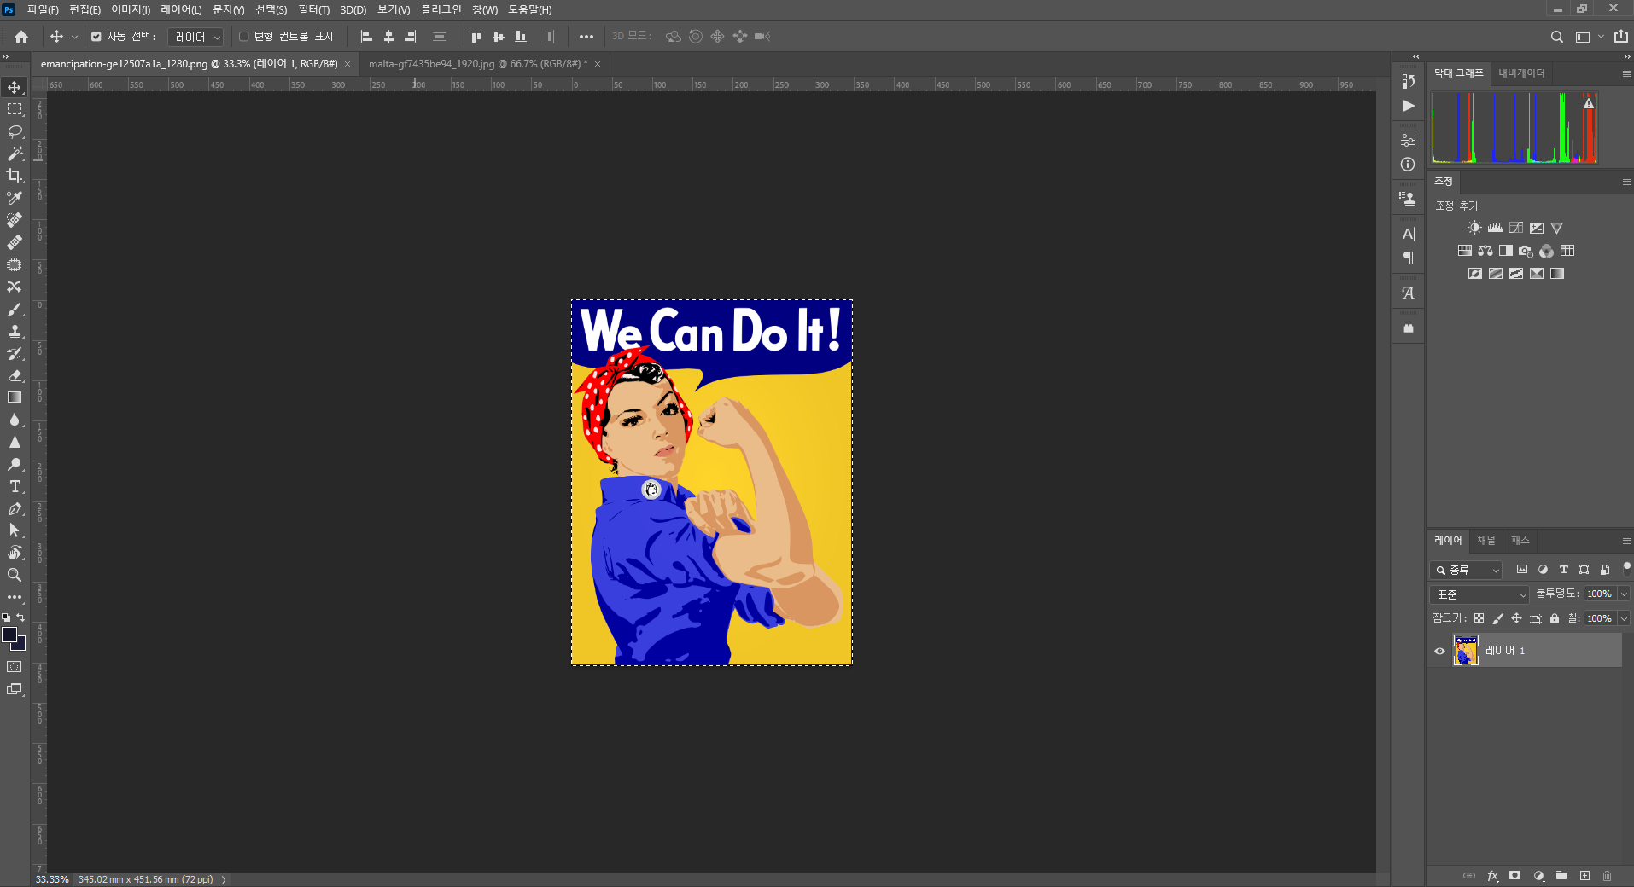Select the Lasso tool

15,131
